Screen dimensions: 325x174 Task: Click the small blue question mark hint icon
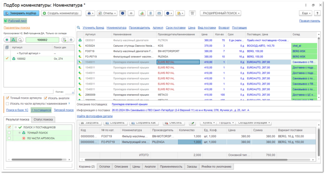[69, 104]
